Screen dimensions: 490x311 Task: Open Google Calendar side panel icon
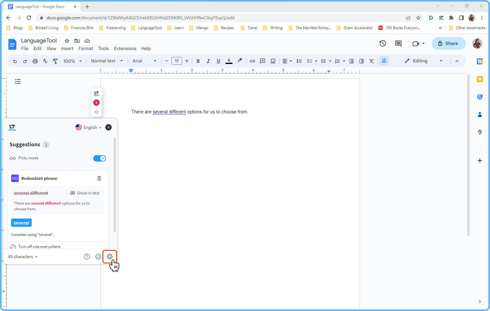pos(480,61)
